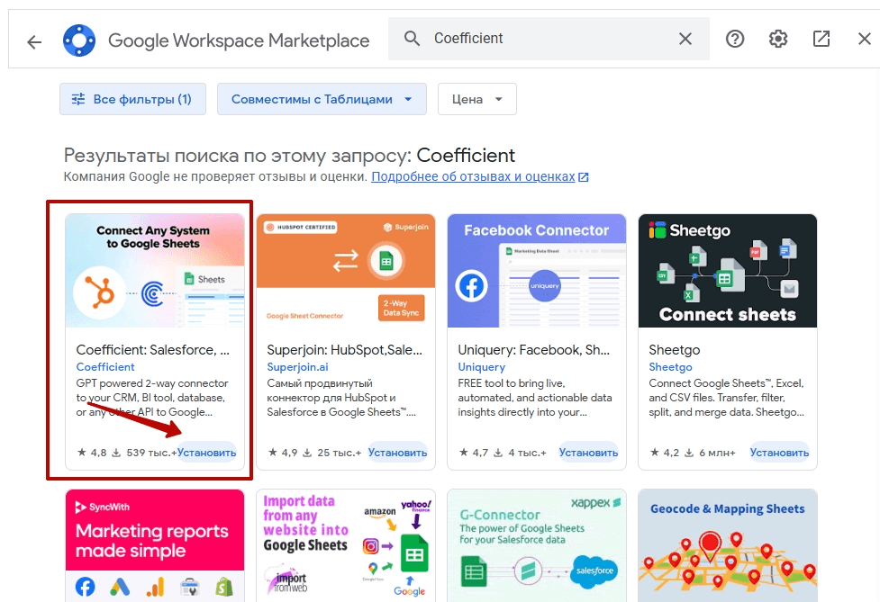
Task: Open the Geocode & Mapping Sheets card
Action: pyautogui.click(x=728, y=546)
